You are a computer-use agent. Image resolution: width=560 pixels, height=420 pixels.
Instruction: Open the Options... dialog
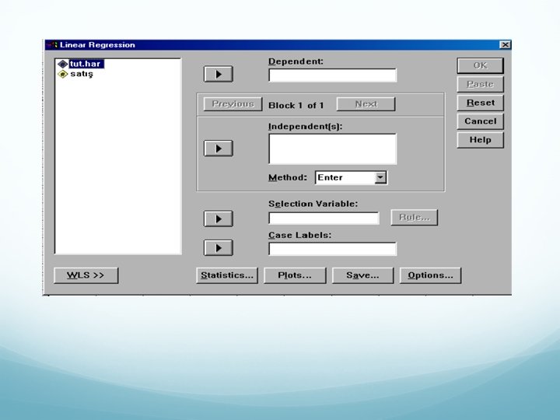click(430, 275)
